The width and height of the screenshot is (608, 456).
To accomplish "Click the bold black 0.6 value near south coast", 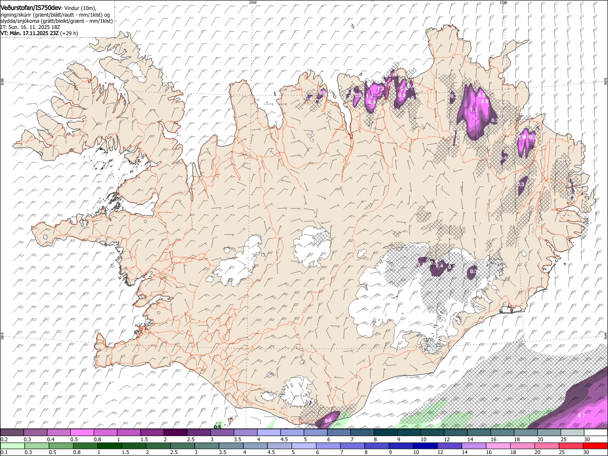I will point(218,427).
